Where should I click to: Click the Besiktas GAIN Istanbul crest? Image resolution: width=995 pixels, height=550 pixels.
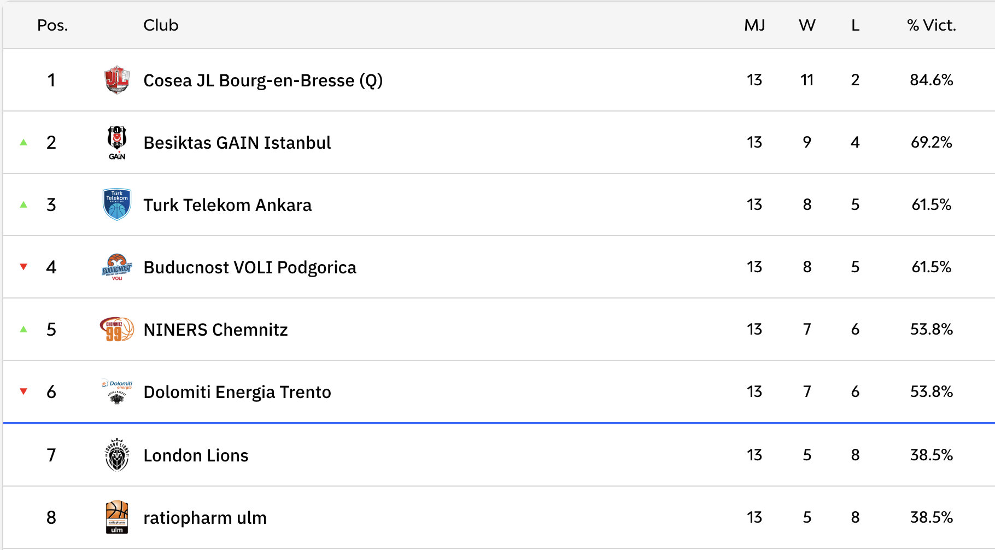(x=116, y=142)
